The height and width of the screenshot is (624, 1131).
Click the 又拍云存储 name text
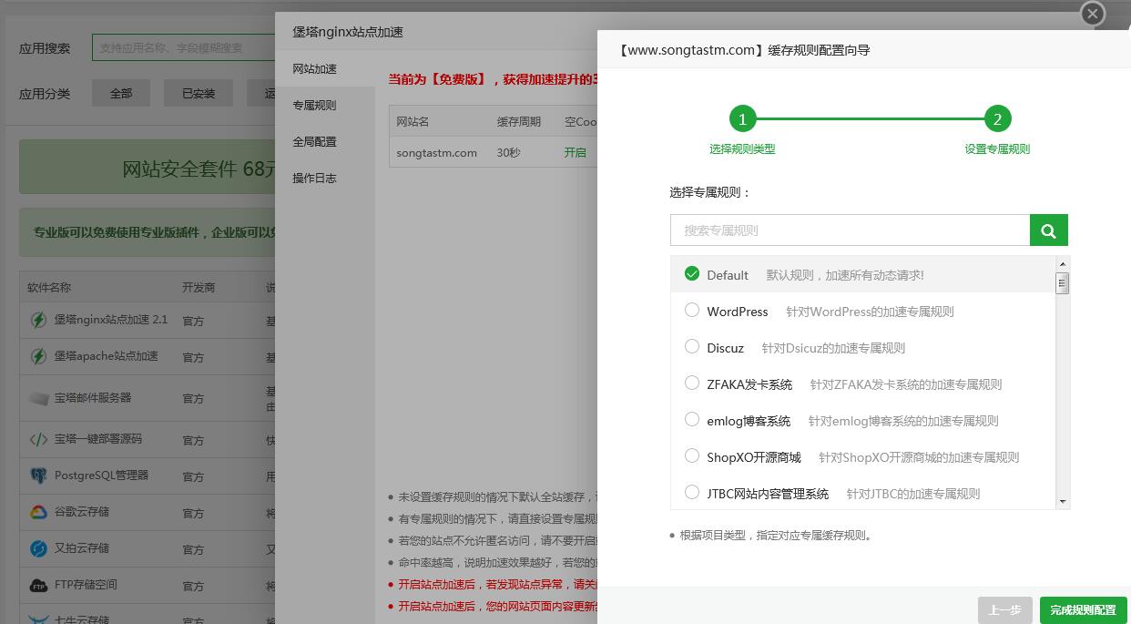click(82, 548)
